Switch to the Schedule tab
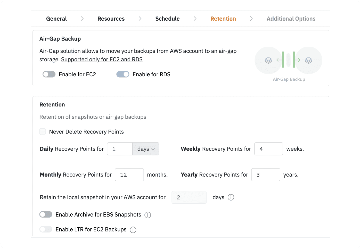This screenshot has height=249, width=361. [167, 19]
